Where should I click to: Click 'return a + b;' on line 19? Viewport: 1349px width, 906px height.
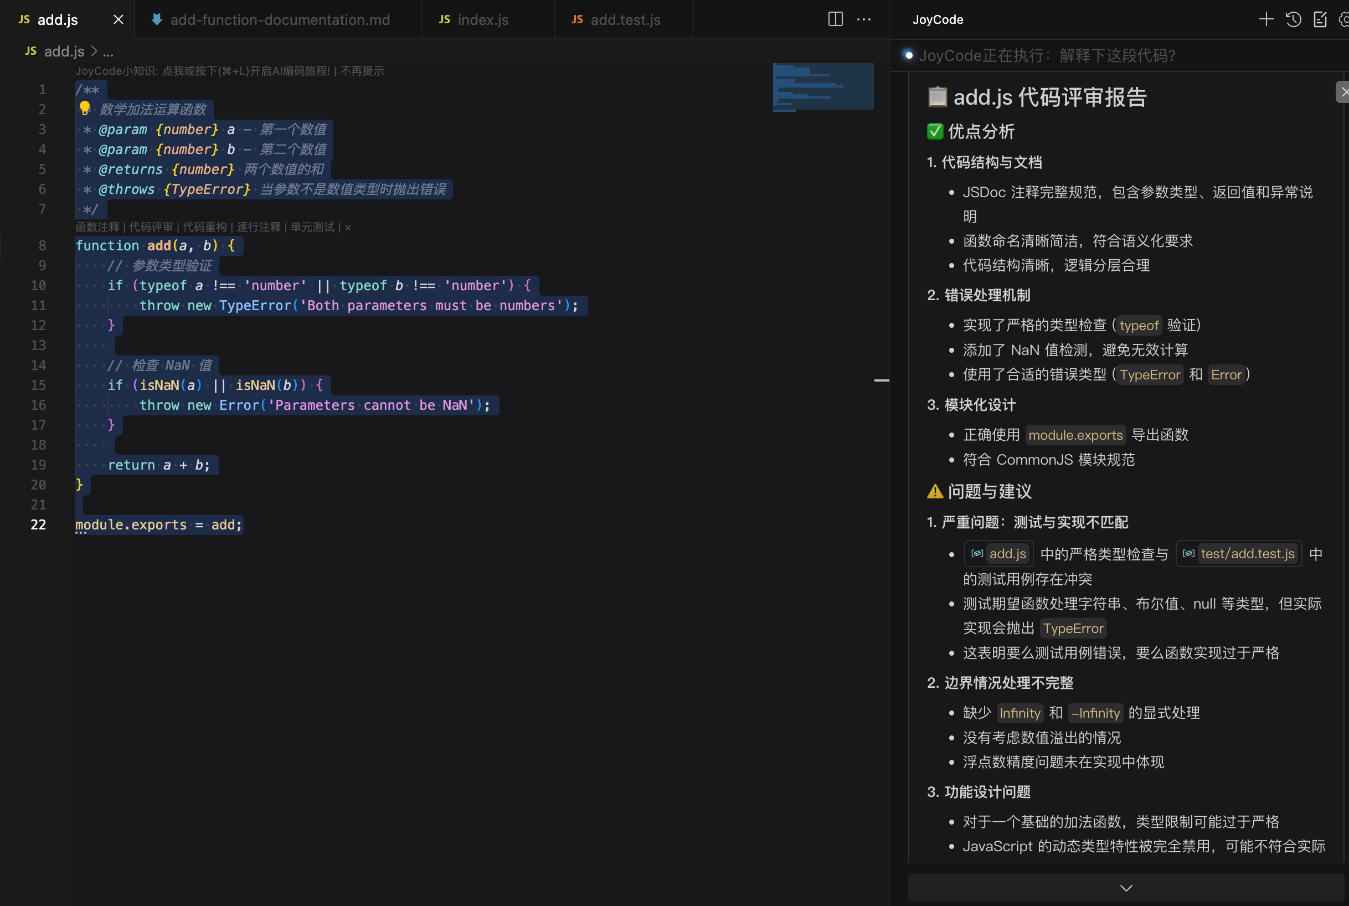(x=159, y=465)
